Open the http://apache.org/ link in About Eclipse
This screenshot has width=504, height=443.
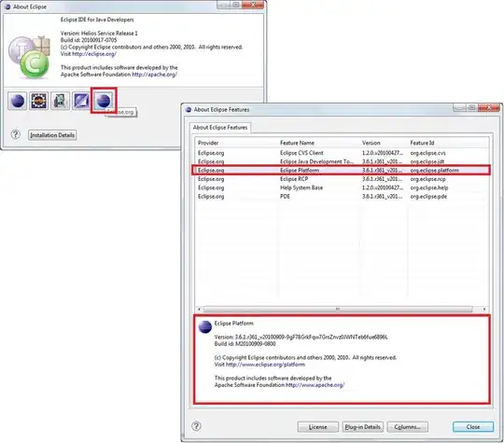tap(154, 75)
